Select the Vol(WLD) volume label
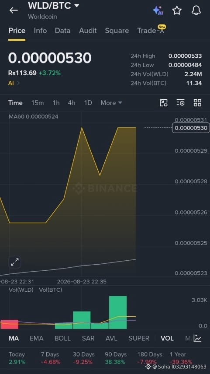Viewport: 210px width, 374px height. point(21,290)
